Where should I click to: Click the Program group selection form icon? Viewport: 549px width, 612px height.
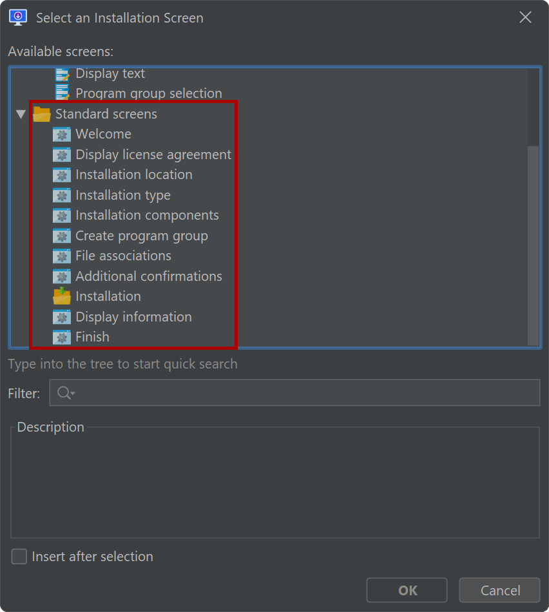tap(63, 93)
